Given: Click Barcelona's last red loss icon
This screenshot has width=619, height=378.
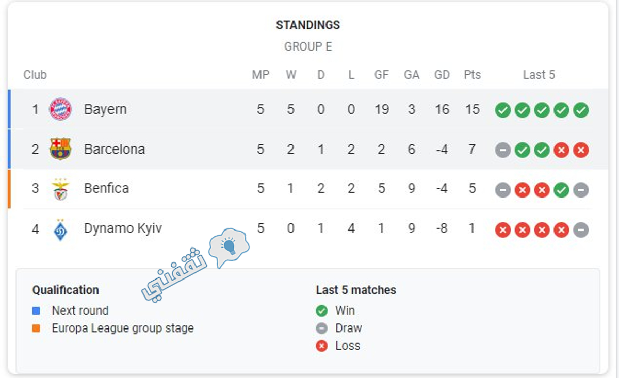Looking at the screenshot, I should point(581,150).
